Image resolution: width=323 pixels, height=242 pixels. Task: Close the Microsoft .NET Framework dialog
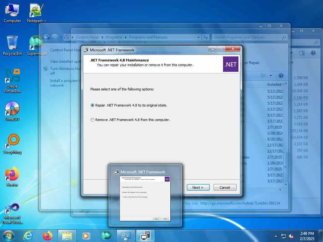coord(233,49)
